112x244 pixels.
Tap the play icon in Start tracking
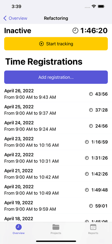point(41,44)
